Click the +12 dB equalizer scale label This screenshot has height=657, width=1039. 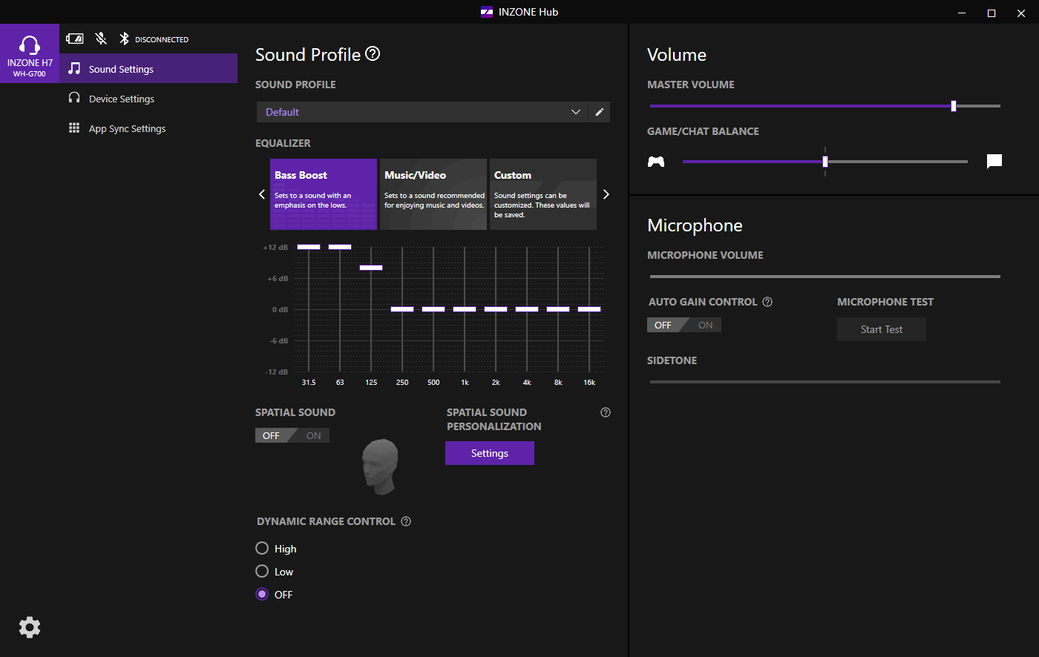tap(275, 248)
